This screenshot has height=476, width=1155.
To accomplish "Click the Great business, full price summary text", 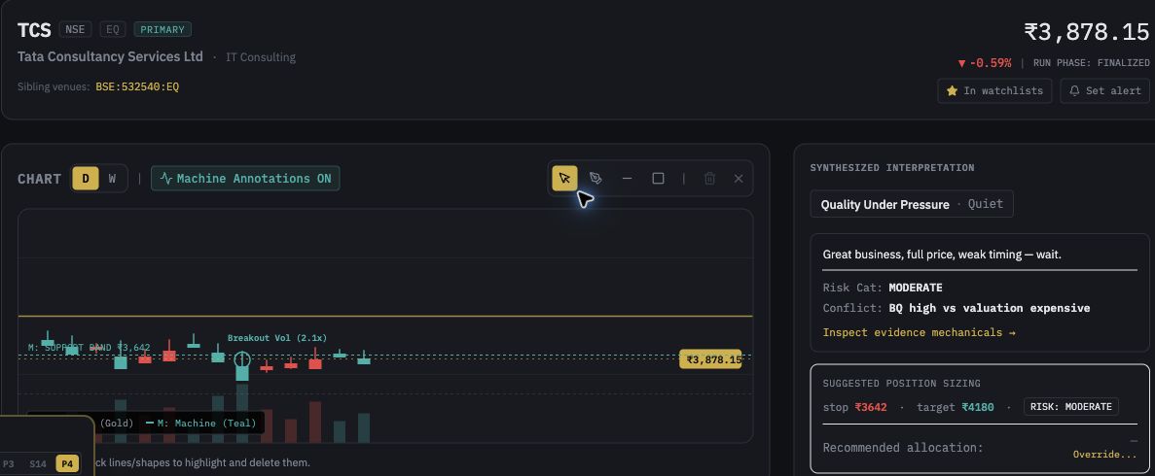I will [942, 255].
